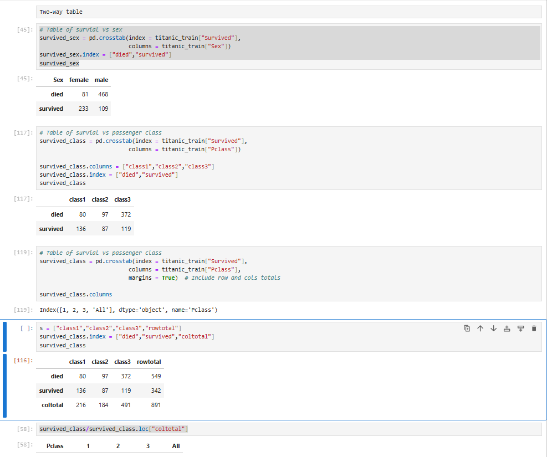Click into cell [58] coltotal division code

click(x=289, y=429)
